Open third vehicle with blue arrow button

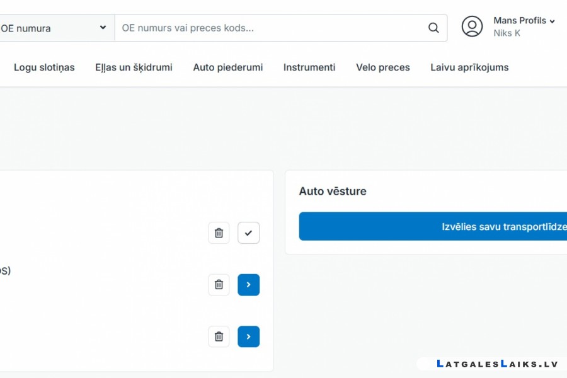[x=248, y=337]
